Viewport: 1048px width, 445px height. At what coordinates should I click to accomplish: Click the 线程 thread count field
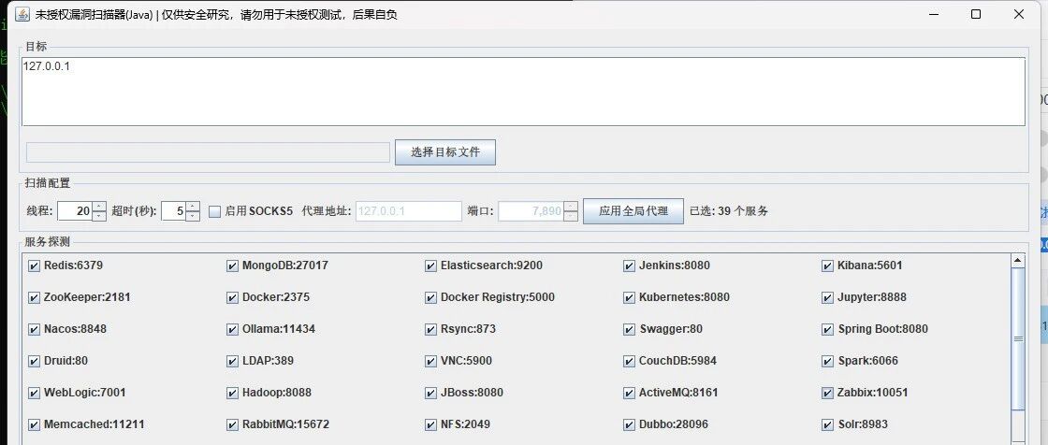[x=75, y=211]
